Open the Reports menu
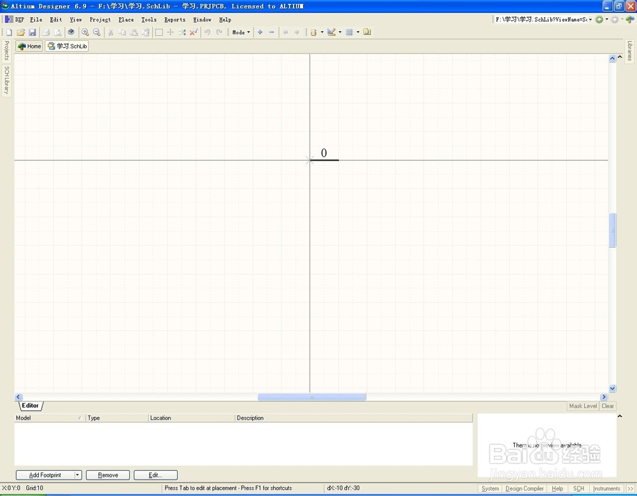Viewport: 637px width, 496px height. tap(175, 20)
